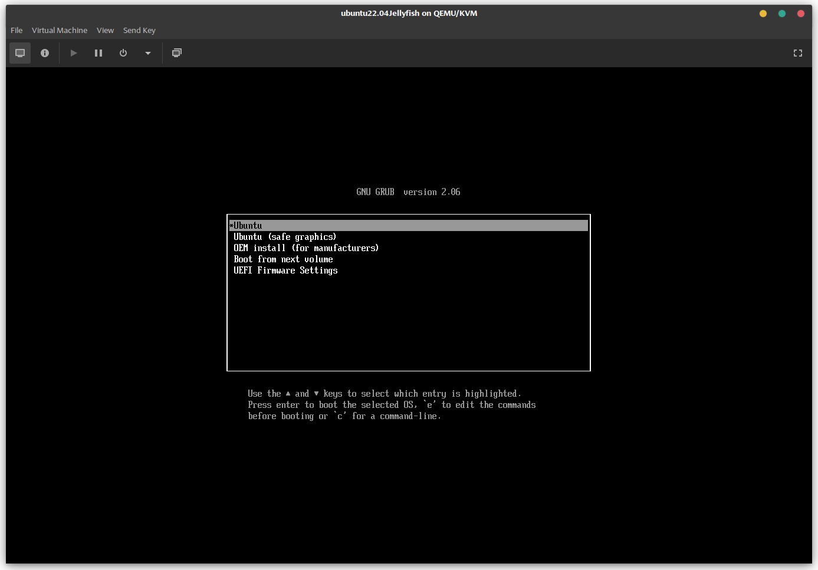This screenshot has width=818, height=570.
Task: Expand the shutdown options dropdown arrow
Action: (x=148, y=53)
